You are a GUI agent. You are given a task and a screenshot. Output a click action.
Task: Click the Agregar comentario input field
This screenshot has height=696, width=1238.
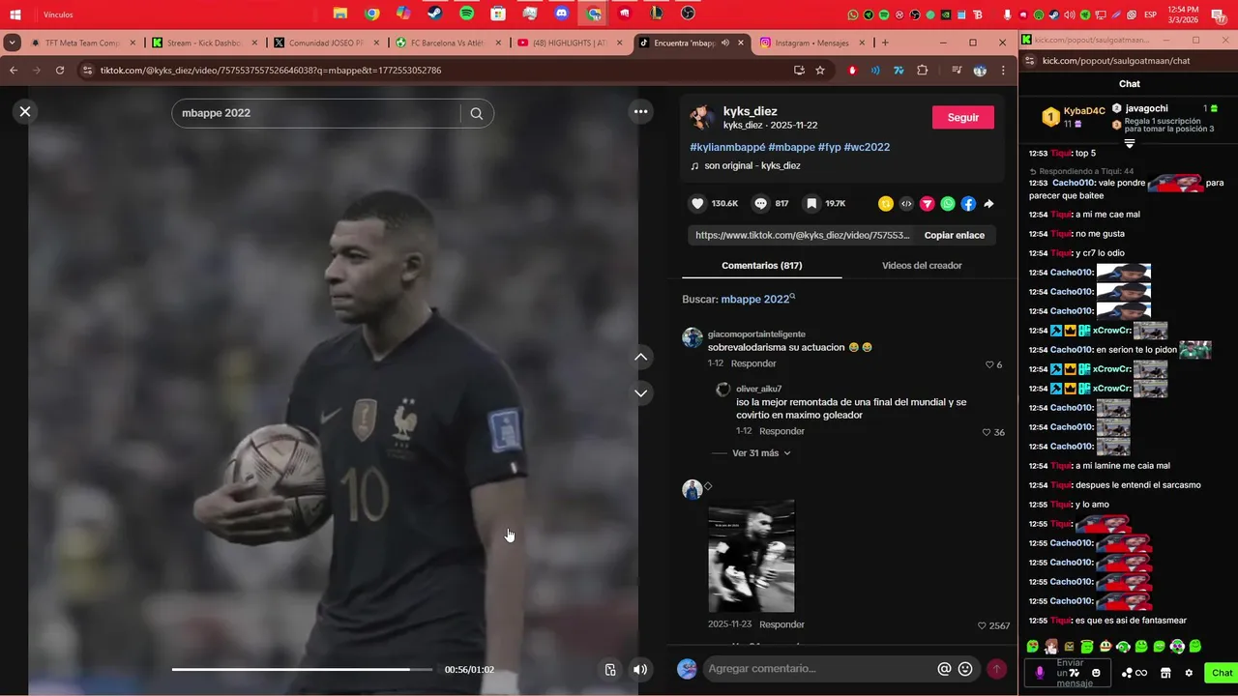pos(819,669)
